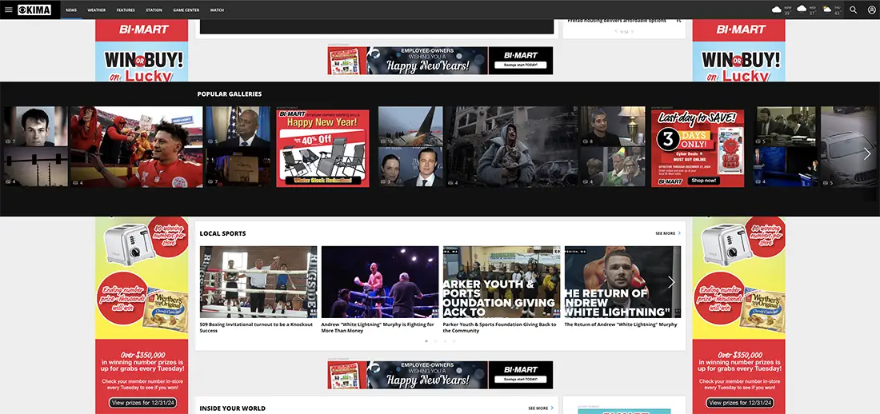Open the 509 Boxing Invitational video thumbnail
This screenshot has width=880, height=414.
coord(258,282)
